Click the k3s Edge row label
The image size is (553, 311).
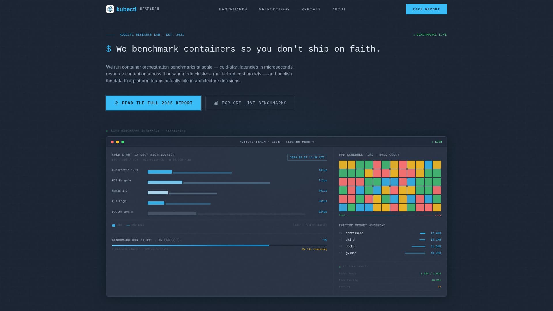119,201
